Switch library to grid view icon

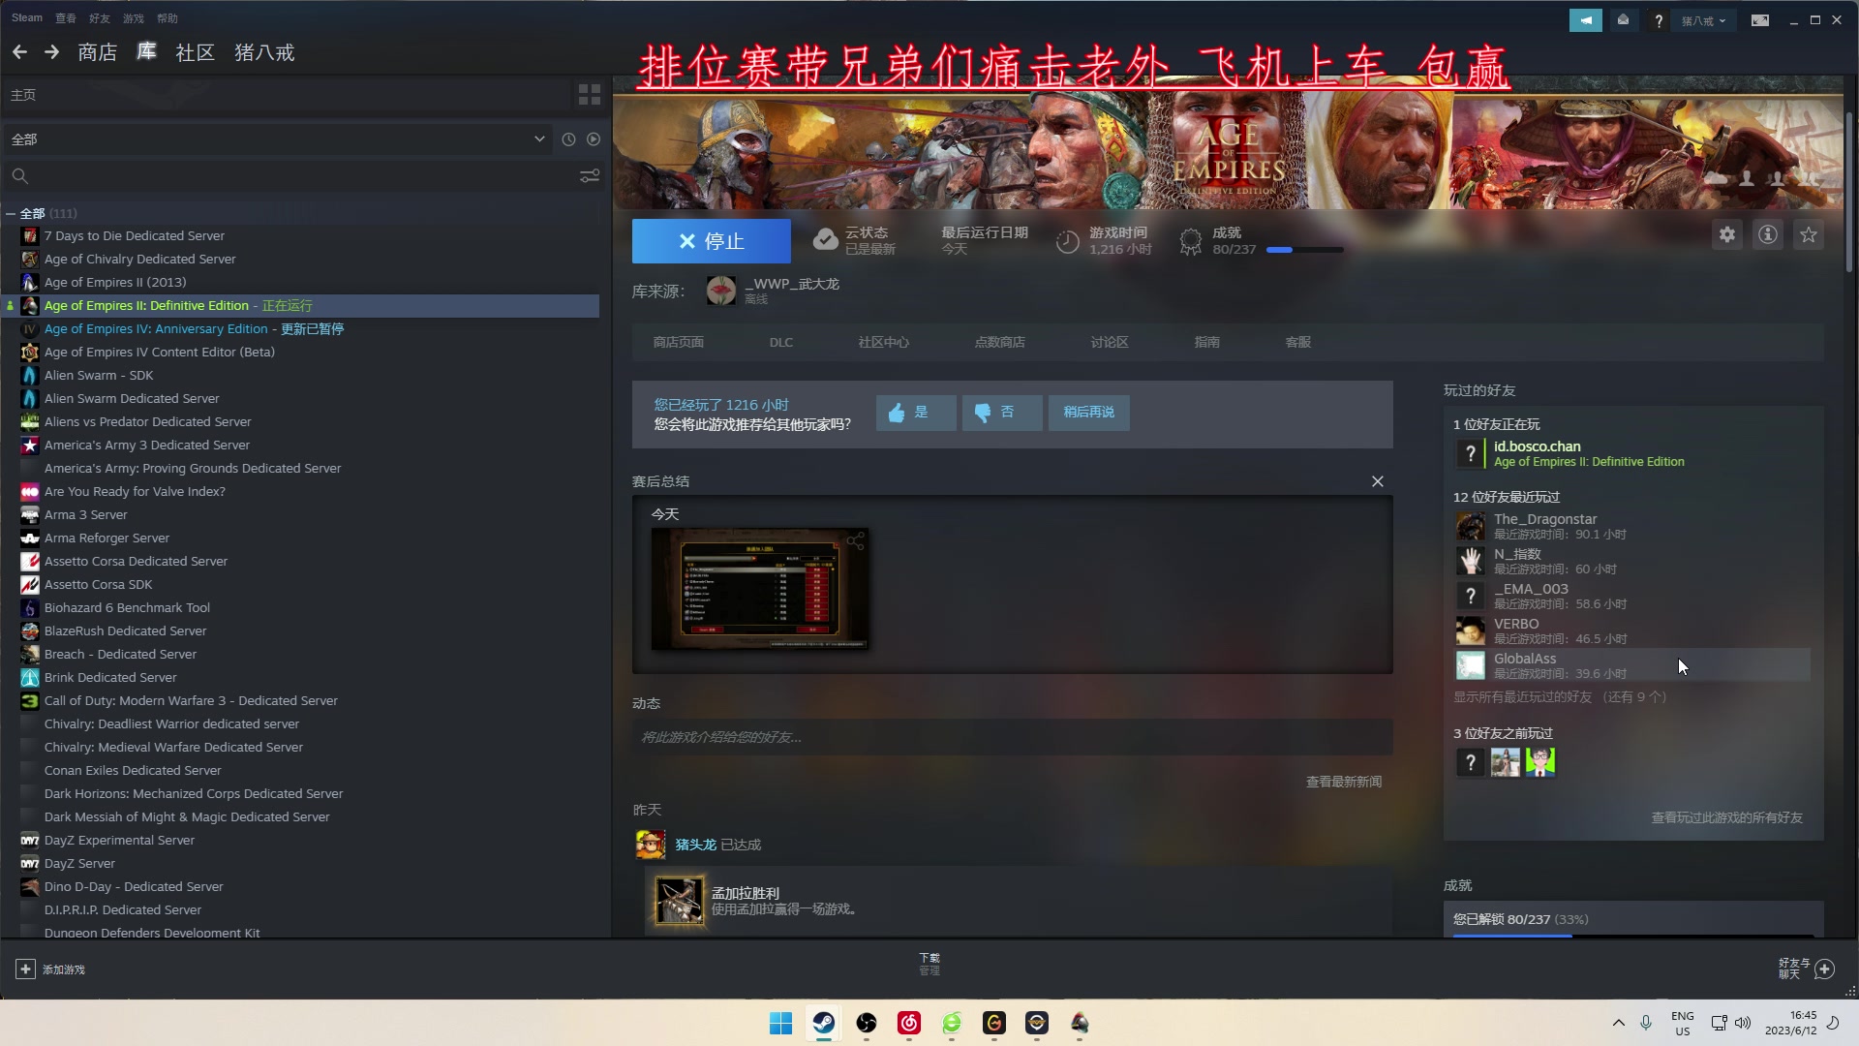(589, 95)
